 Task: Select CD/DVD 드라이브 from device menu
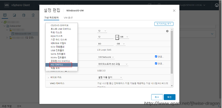tap(61, 25)
